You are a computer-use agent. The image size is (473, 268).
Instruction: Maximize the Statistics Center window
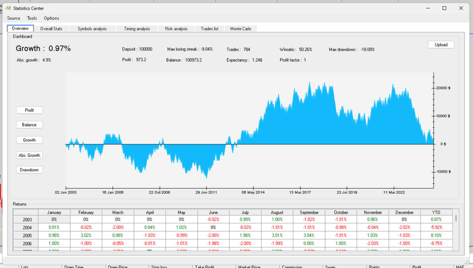click(x=444, y=8)
